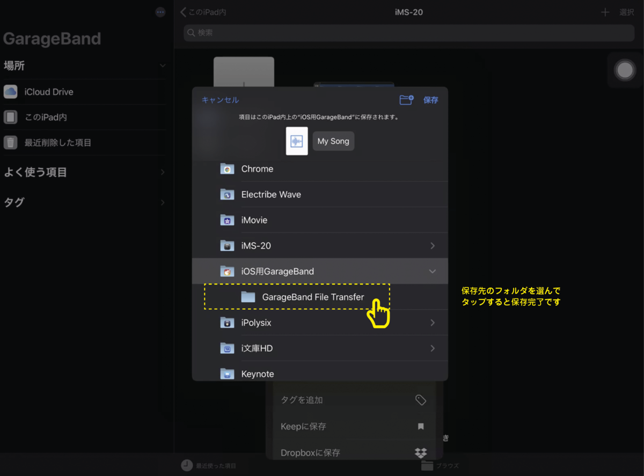The height and width of the screenshot is (476, 644).
Task: Click the Electribe Wave folder name
Action: click(x=271, y=194)
